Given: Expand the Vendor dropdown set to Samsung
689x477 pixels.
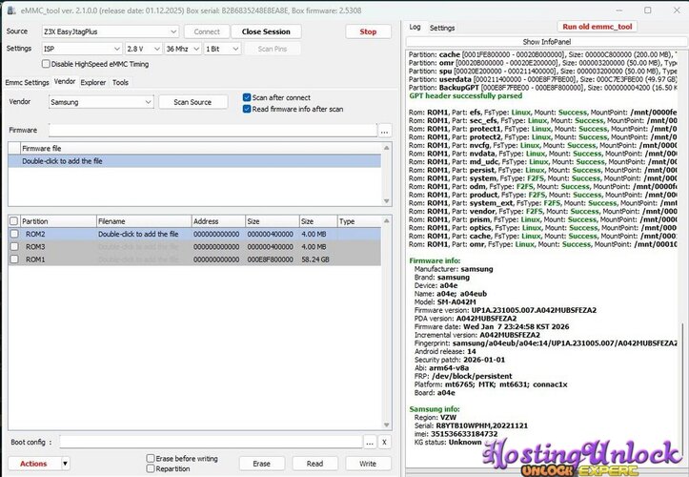Looking at the screenshot, I should point(100,102).
